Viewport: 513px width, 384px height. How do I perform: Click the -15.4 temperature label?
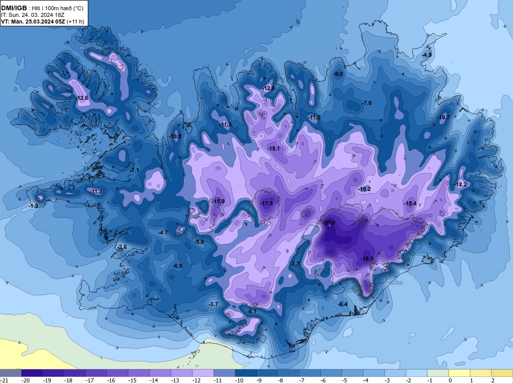(x=410, y=203)
